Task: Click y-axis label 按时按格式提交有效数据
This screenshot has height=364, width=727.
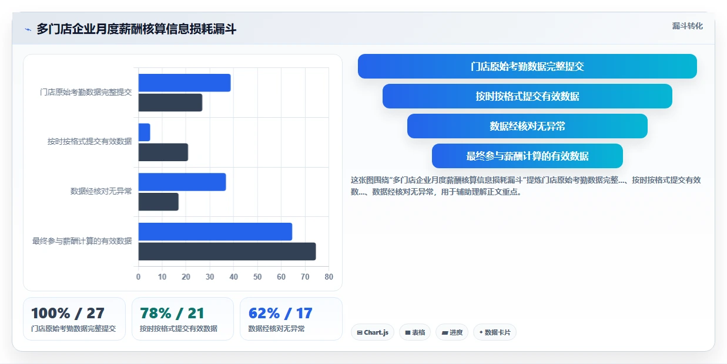Action: click(90, 142)
